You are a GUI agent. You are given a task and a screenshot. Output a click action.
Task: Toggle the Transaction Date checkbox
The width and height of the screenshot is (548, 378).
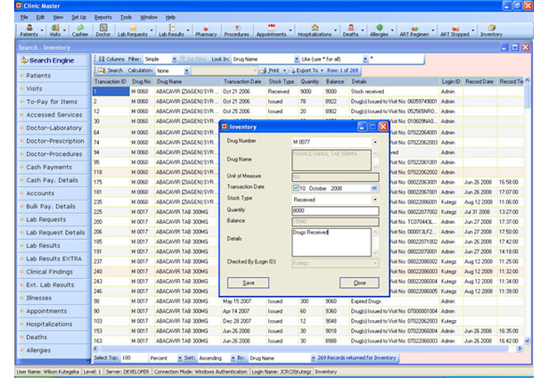(296, 188)
